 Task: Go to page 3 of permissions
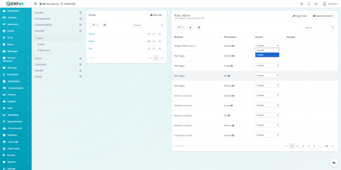point(303,146)
